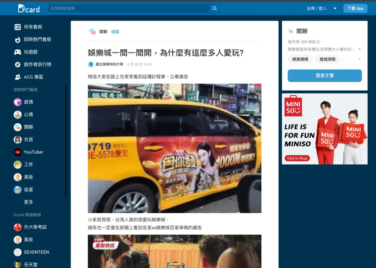Open dropdown arrow next to 註冊 / 登入
This screenshot has height=268, width=376.
point(335,8)
